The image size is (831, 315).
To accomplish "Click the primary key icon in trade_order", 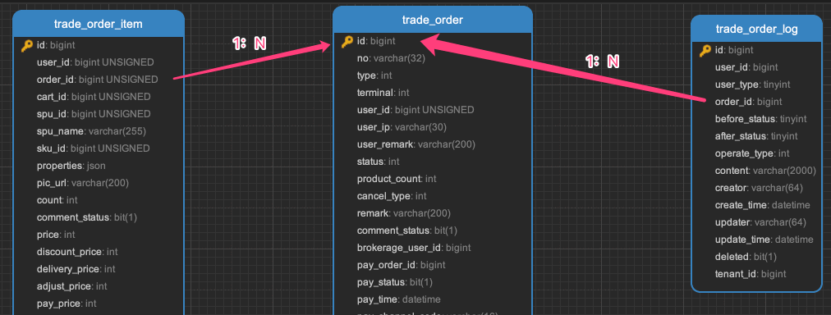I will coord(347,41).
